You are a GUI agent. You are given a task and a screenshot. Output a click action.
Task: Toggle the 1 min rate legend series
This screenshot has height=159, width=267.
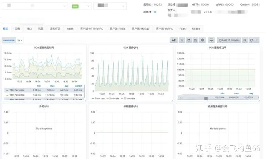pyautogui.click(x=98, y=98)
